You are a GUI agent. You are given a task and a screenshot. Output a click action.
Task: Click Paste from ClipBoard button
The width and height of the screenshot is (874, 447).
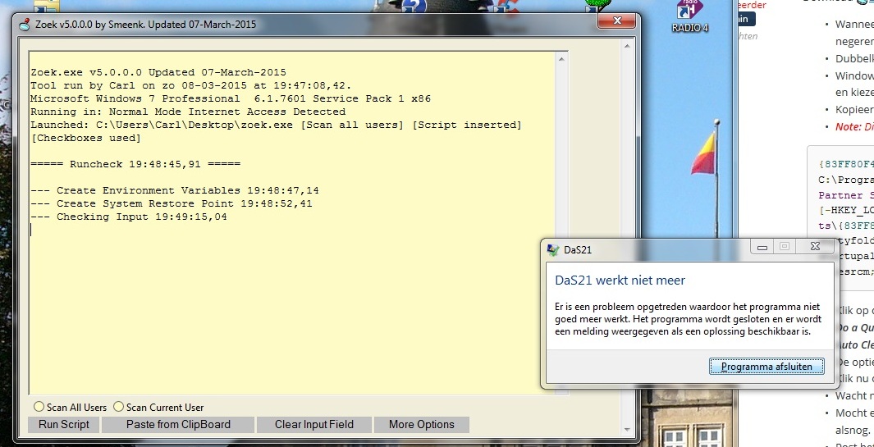click(178, 425)
